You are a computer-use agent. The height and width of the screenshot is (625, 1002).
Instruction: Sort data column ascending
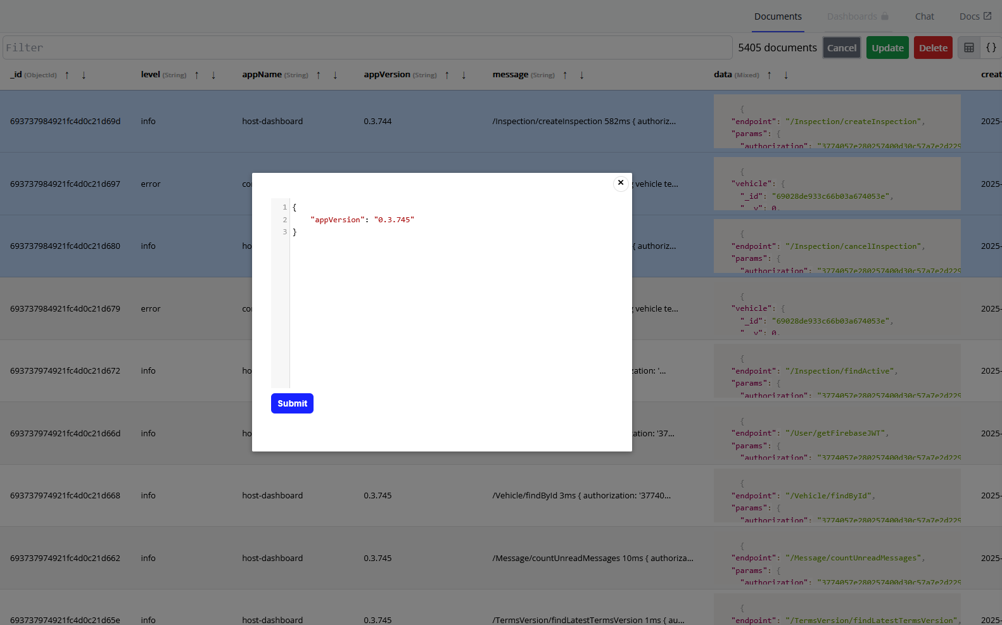coord(770,75)
